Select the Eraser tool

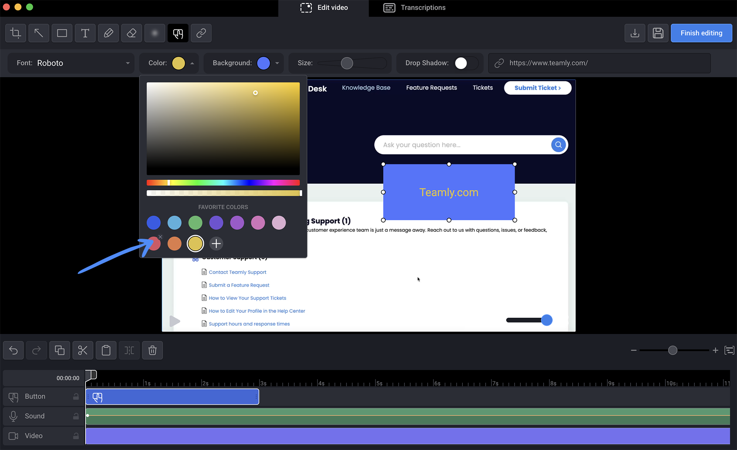[x=132, y=33]
